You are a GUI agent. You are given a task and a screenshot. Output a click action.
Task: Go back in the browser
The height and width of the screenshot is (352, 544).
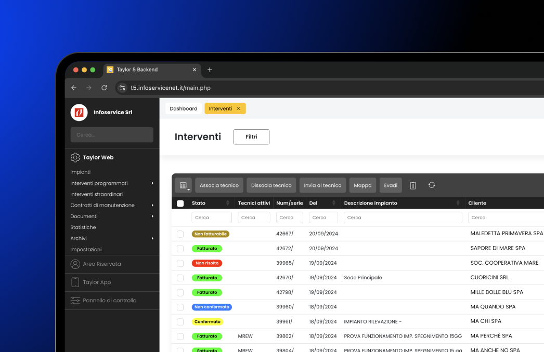tap(74, 88)
